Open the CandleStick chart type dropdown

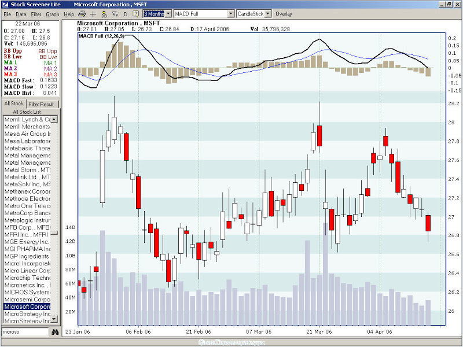[268, 14]
